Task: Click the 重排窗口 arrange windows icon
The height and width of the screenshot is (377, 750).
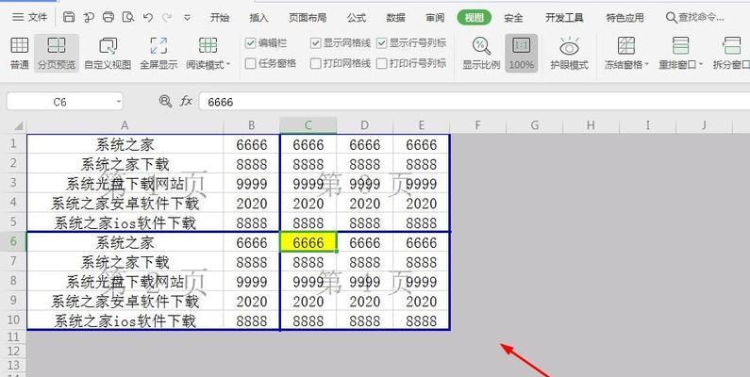Action: (x=680, y=46)
